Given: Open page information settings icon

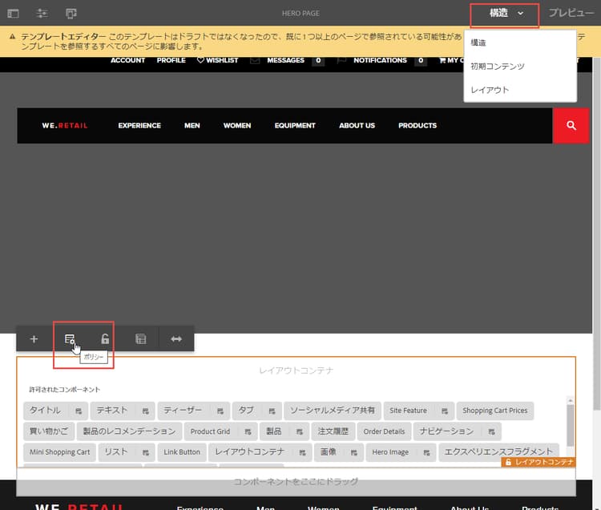Looking at the screenshot, I should [x=42, y=14].
